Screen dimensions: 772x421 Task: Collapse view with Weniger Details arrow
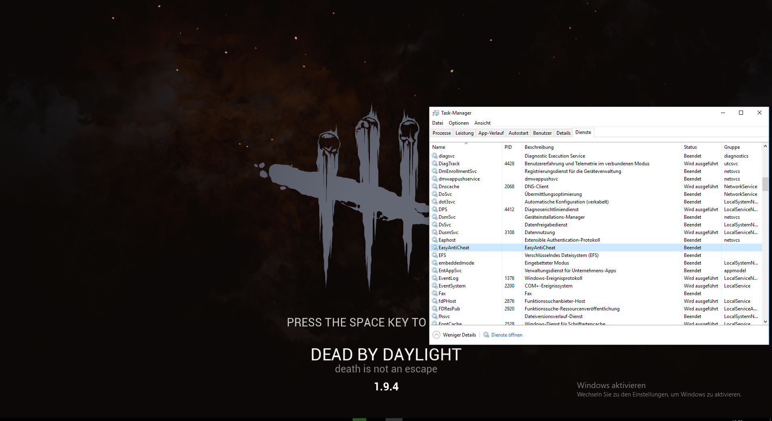click(436, 335)
